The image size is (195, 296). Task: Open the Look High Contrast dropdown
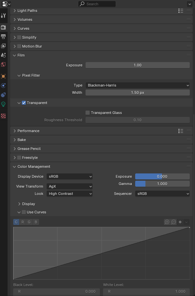pos(69,194)
